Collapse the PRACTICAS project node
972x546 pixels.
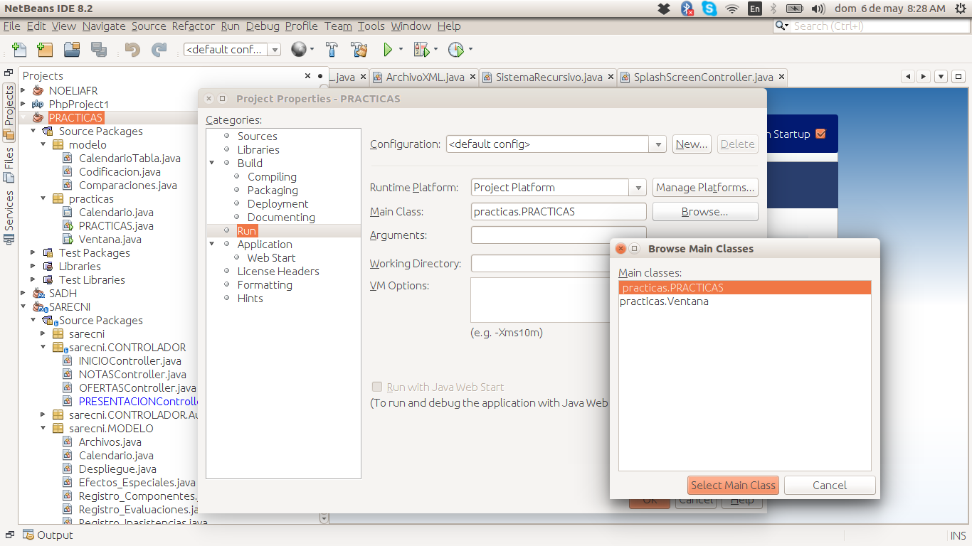pos(23,117)
